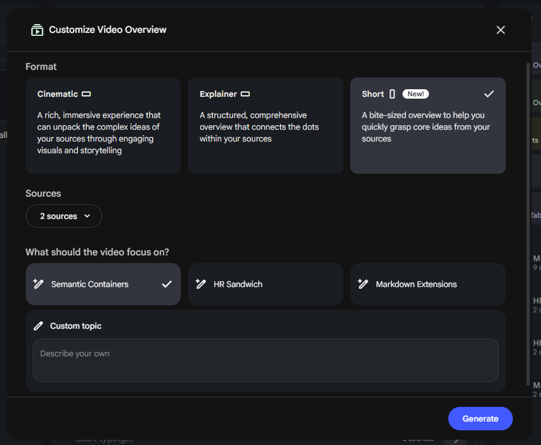Image resolution: width=541 pixels, height=445 pixels.
Task: Click the magic wand icon on Semantic Containers
Action: pyautogui.click(x=38, y=284)
